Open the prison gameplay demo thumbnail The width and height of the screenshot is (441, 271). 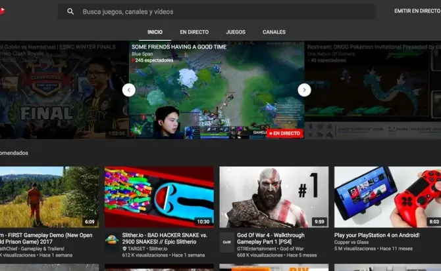49,197
